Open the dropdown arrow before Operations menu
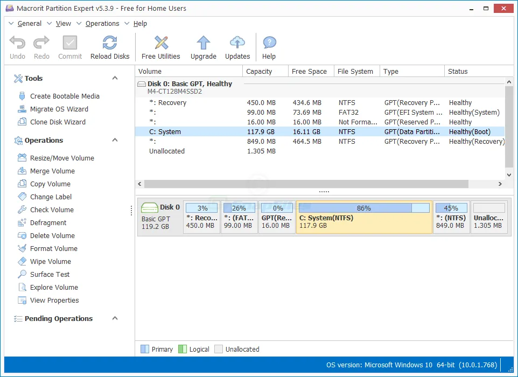 pos(79,24)
